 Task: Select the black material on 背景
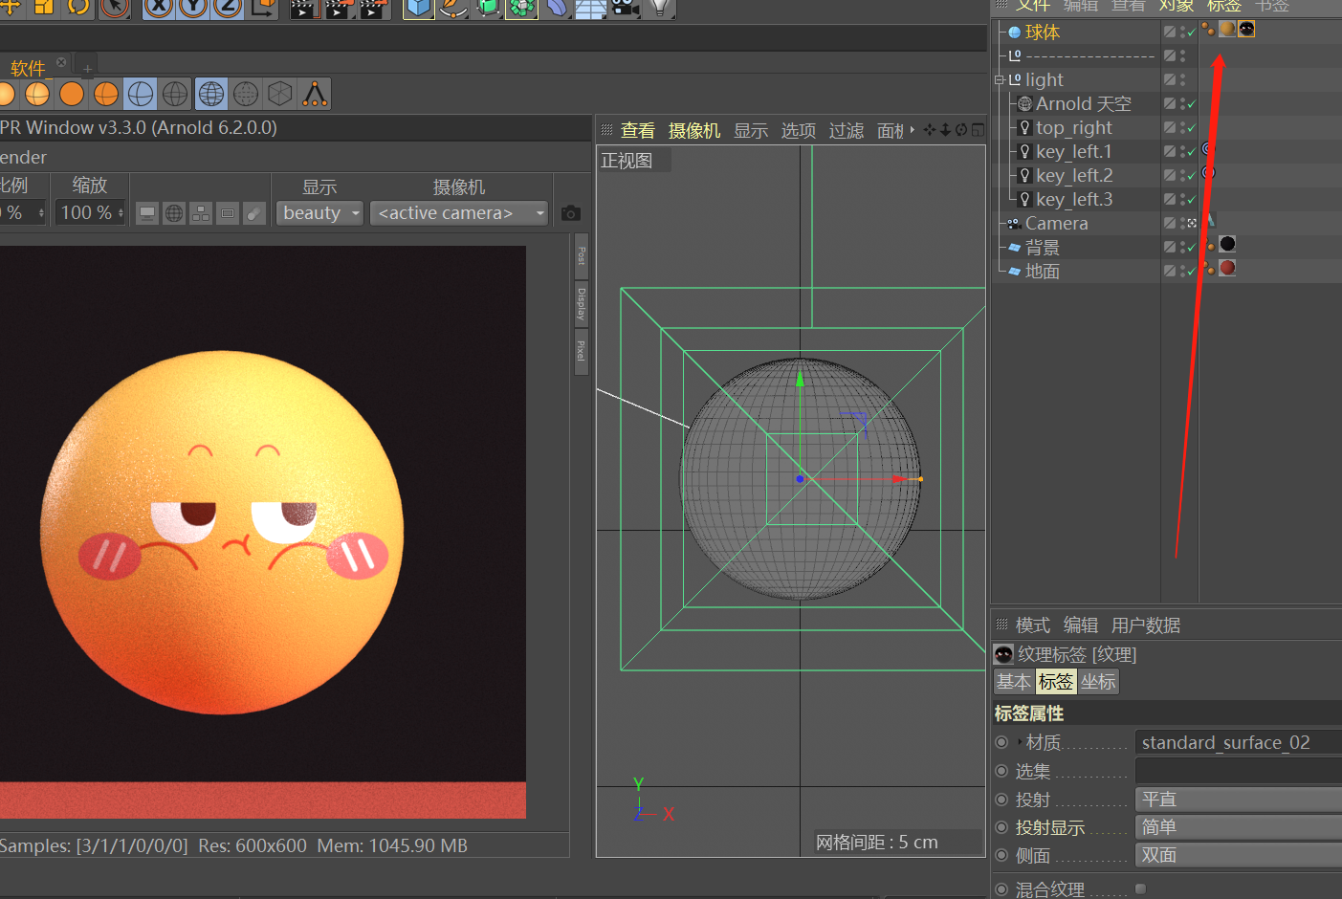click(1228, 244)
